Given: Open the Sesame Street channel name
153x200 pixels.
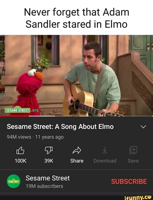Looking at the screenshot, I should pyautogui.click(x=48, y=178).
